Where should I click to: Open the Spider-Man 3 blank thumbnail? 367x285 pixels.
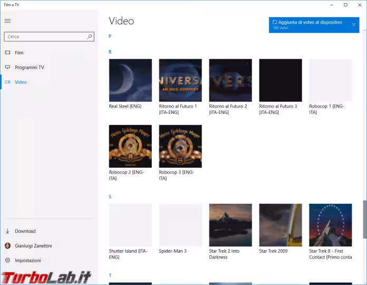tap(180, 225)
